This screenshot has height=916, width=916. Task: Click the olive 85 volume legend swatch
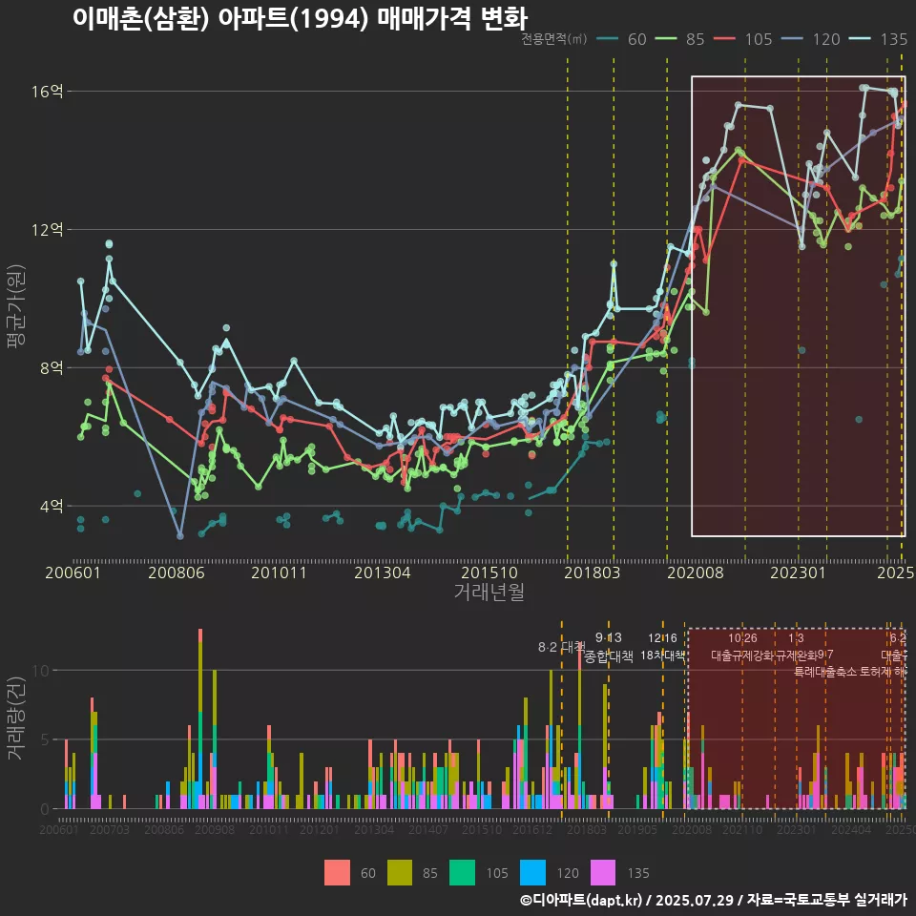[400, 873]
